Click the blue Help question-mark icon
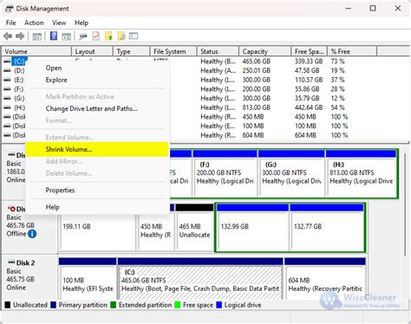 (x=54, y=36)
